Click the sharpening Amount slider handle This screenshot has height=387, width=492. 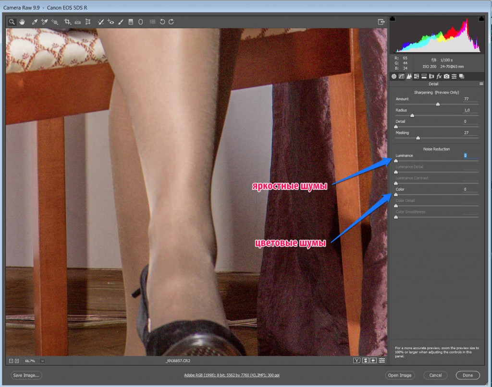tap(438, 104)
